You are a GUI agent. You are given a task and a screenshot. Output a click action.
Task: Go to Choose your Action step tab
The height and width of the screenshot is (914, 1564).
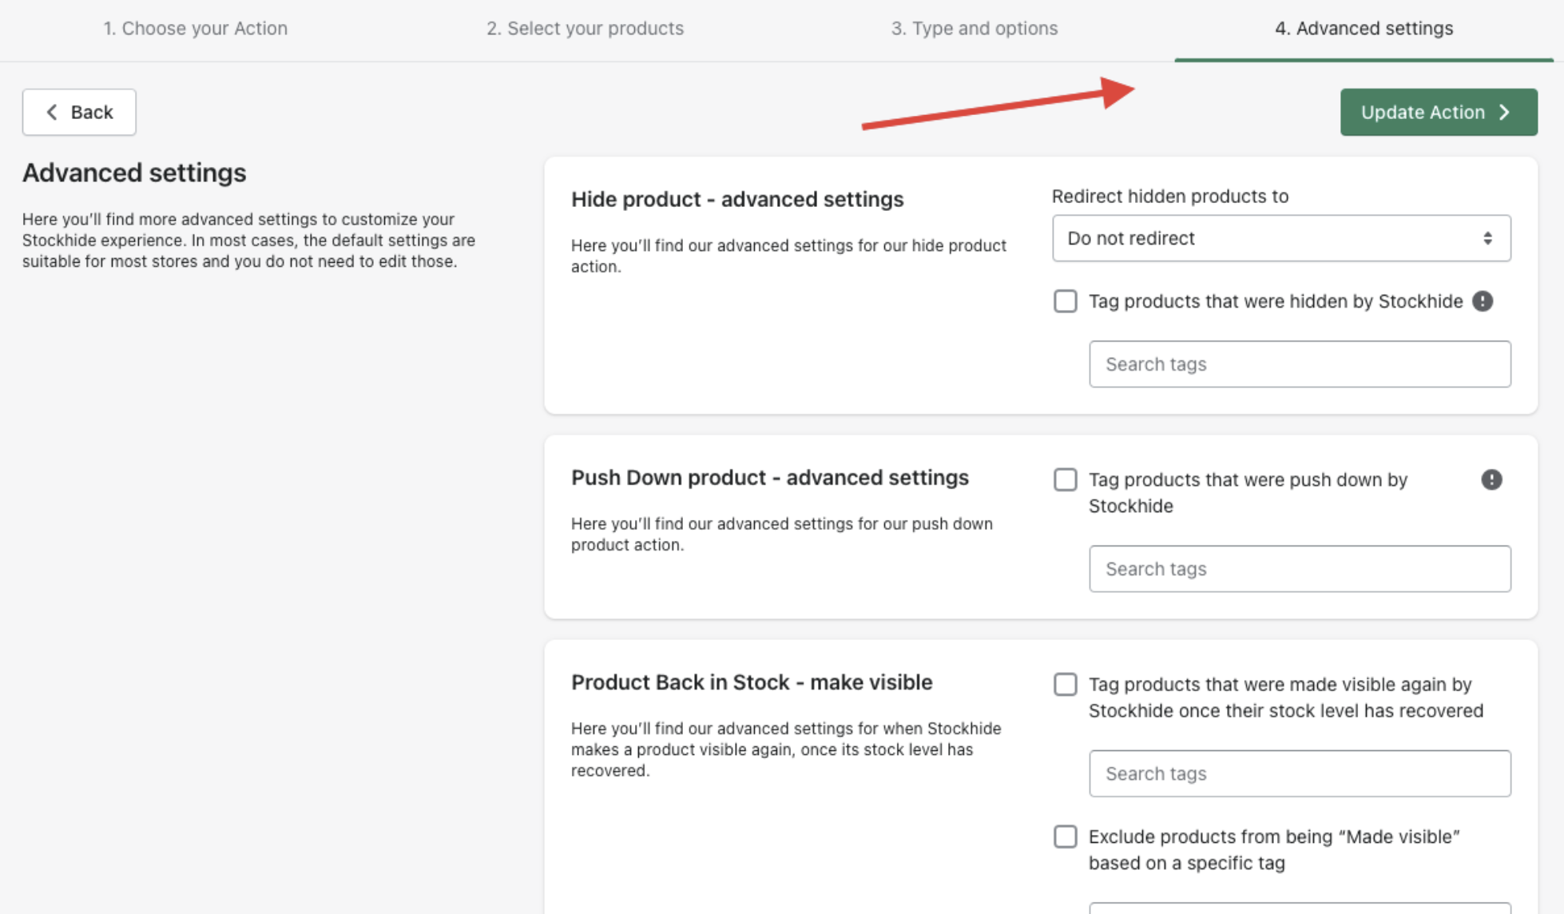(x=195, y=29)
